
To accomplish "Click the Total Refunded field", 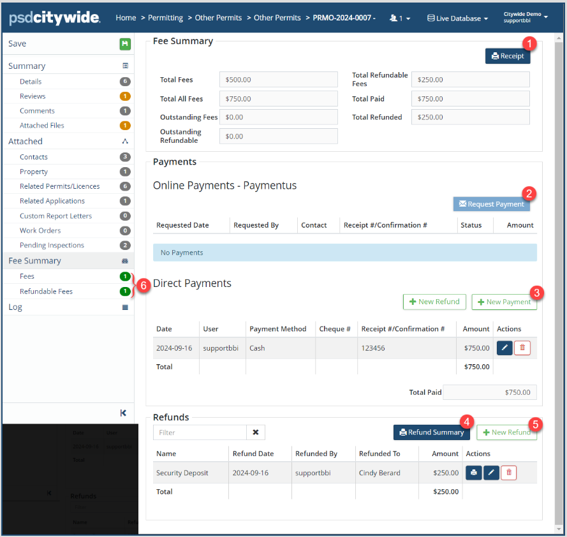I will click(471, 117).
